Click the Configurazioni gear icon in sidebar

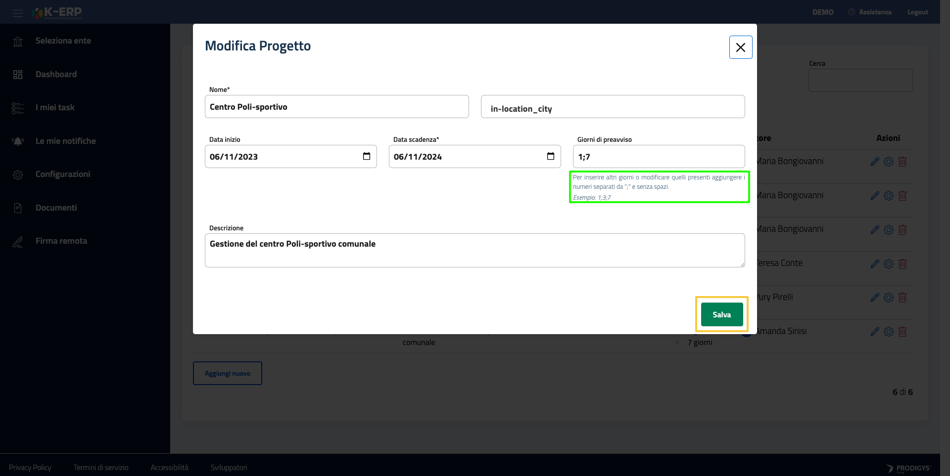click(x=18, y=174)
